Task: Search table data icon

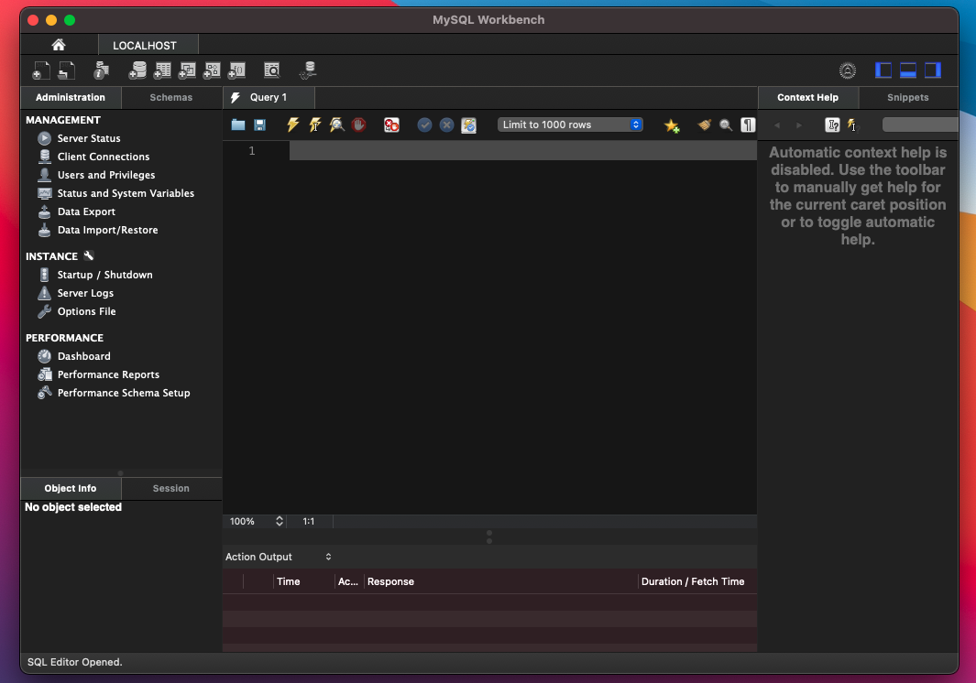Action: 272,70
